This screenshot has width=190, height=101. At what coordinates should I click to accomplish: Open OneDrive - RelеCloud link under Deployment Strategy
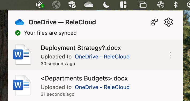(102, 57)
